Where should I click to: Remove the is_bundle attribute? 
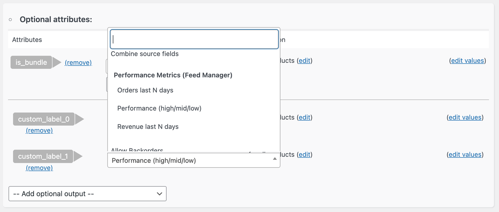click(x=78, y=63)
